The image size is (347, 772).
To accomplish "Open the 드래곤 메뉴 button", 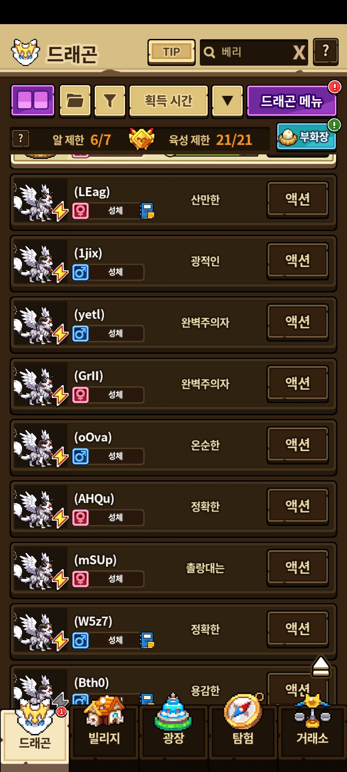I will coord(291,101).
